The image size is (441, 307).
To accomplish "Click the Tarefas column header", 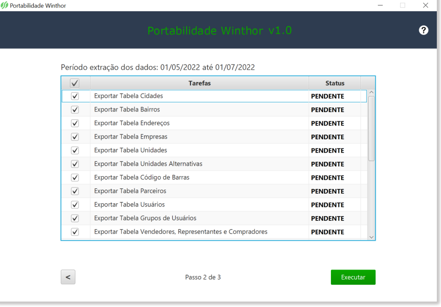I will 199,83.
